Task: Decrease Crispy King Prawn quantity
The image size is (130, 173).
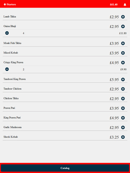Action: (7, 69)
